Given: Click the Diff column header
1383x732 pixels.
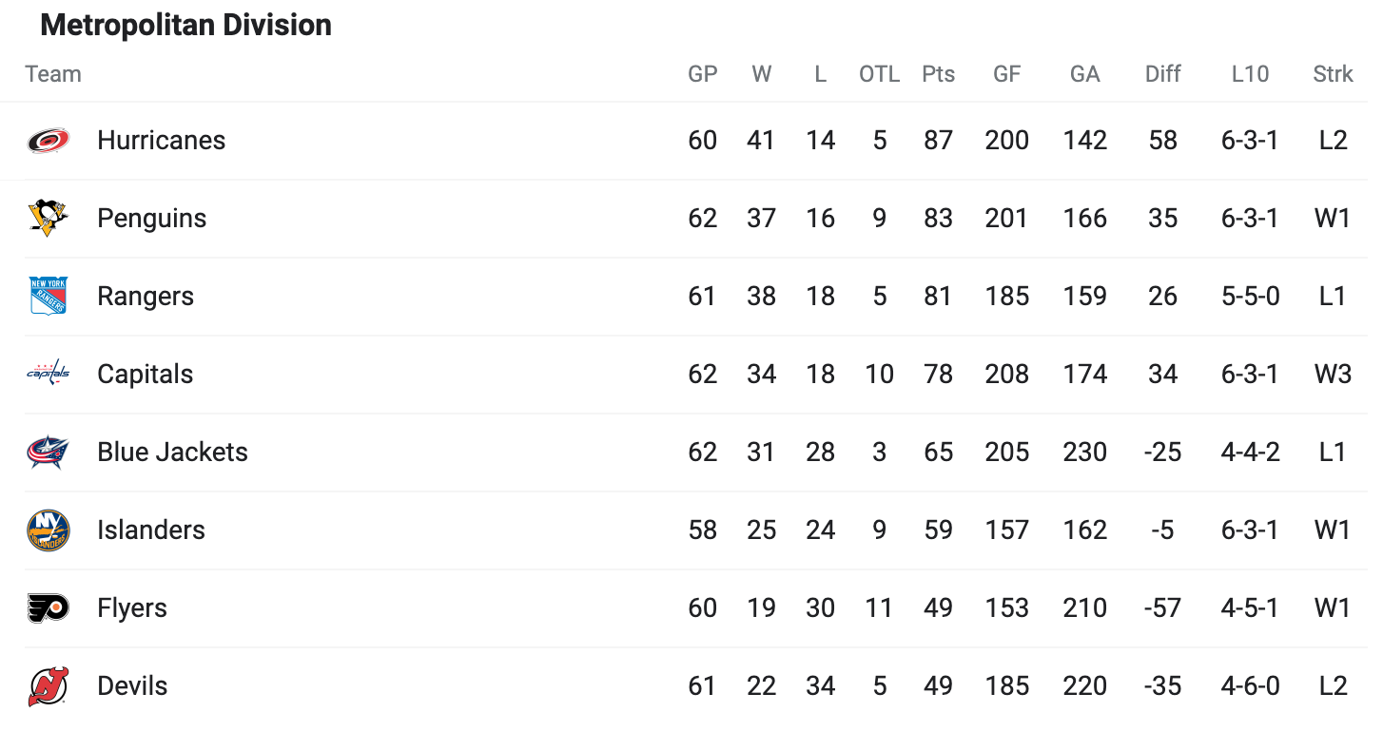Looking at the screenshot, I should [x=1162, y=74].
